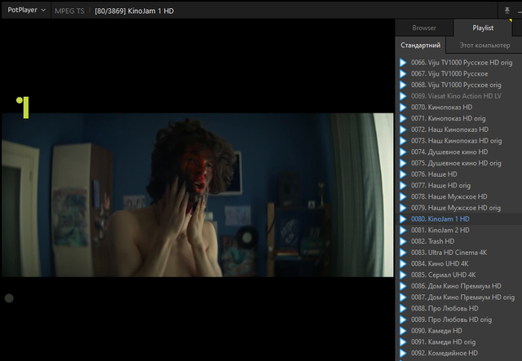Click the play icon beside 0086. Дом Кино Премиум HD
The width and height of the screenshot is (522, 361).
403,286
